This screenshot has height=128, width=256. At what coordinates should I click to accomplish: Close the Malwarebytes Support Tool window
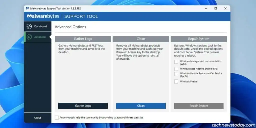pyautogui.click(x=225, y=8)
